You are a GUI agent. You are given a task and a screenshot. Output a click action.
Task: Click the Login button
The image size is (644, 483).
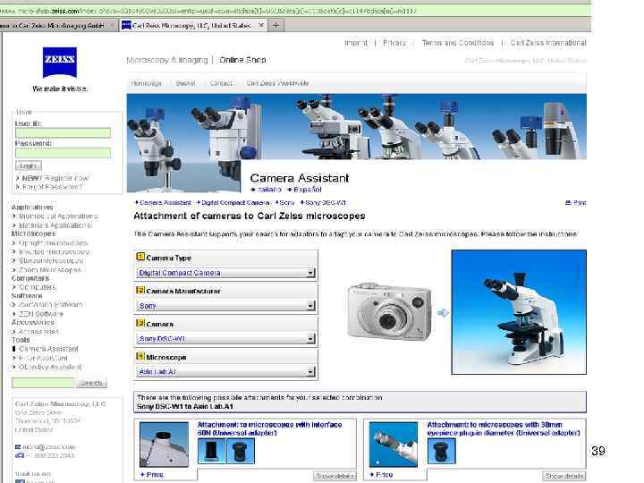[x=29, y=166]
